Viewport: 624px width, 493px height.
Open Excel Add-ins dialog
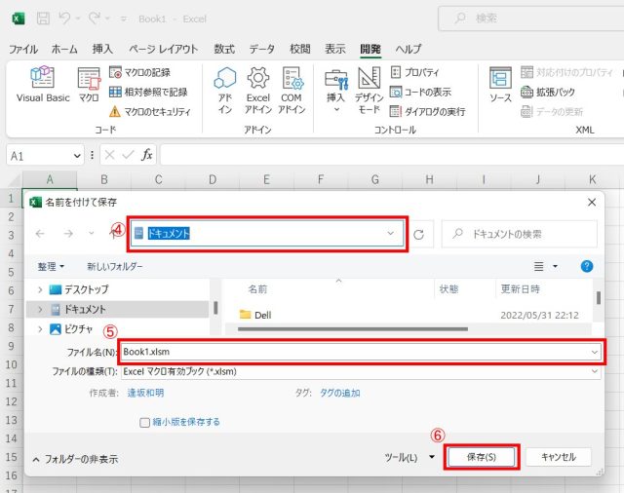257,90
